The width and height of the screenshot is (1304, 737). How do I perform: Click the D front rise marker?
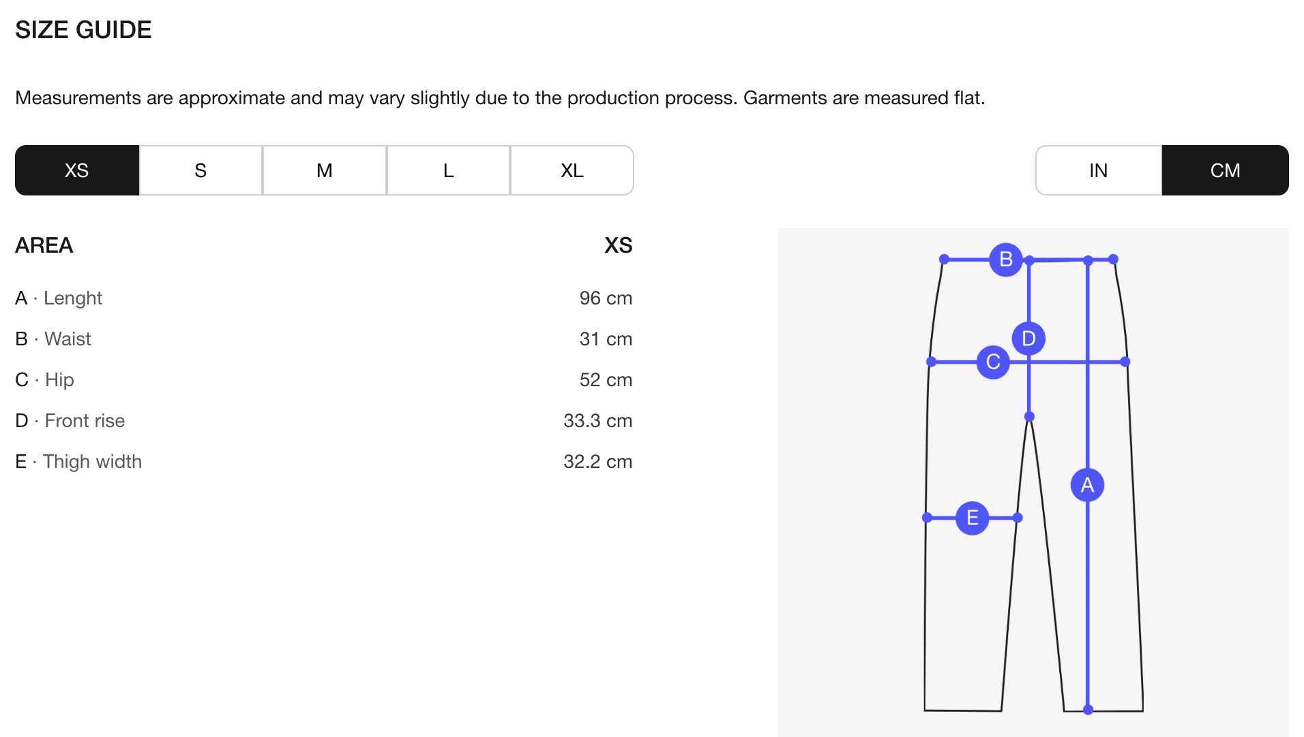(x=1028, y=339)
